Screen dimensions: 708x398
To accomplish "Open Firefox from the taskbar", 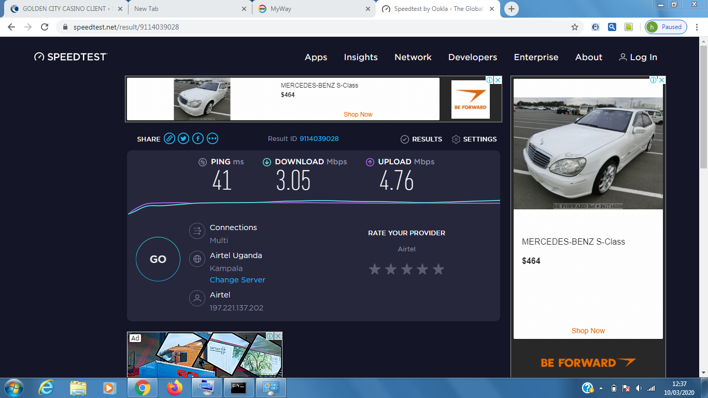I will tap(175, 388).
